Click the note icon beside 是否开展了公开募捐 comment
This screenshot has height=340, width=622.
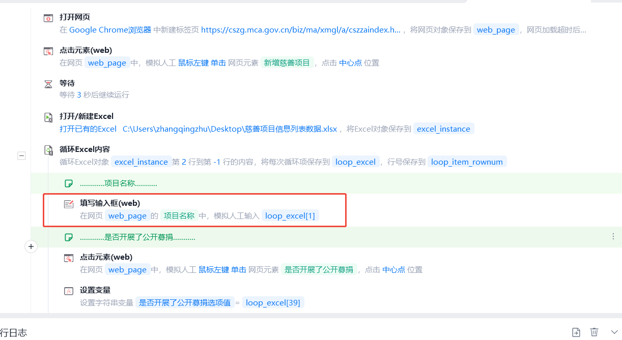(x=68, y=237)
